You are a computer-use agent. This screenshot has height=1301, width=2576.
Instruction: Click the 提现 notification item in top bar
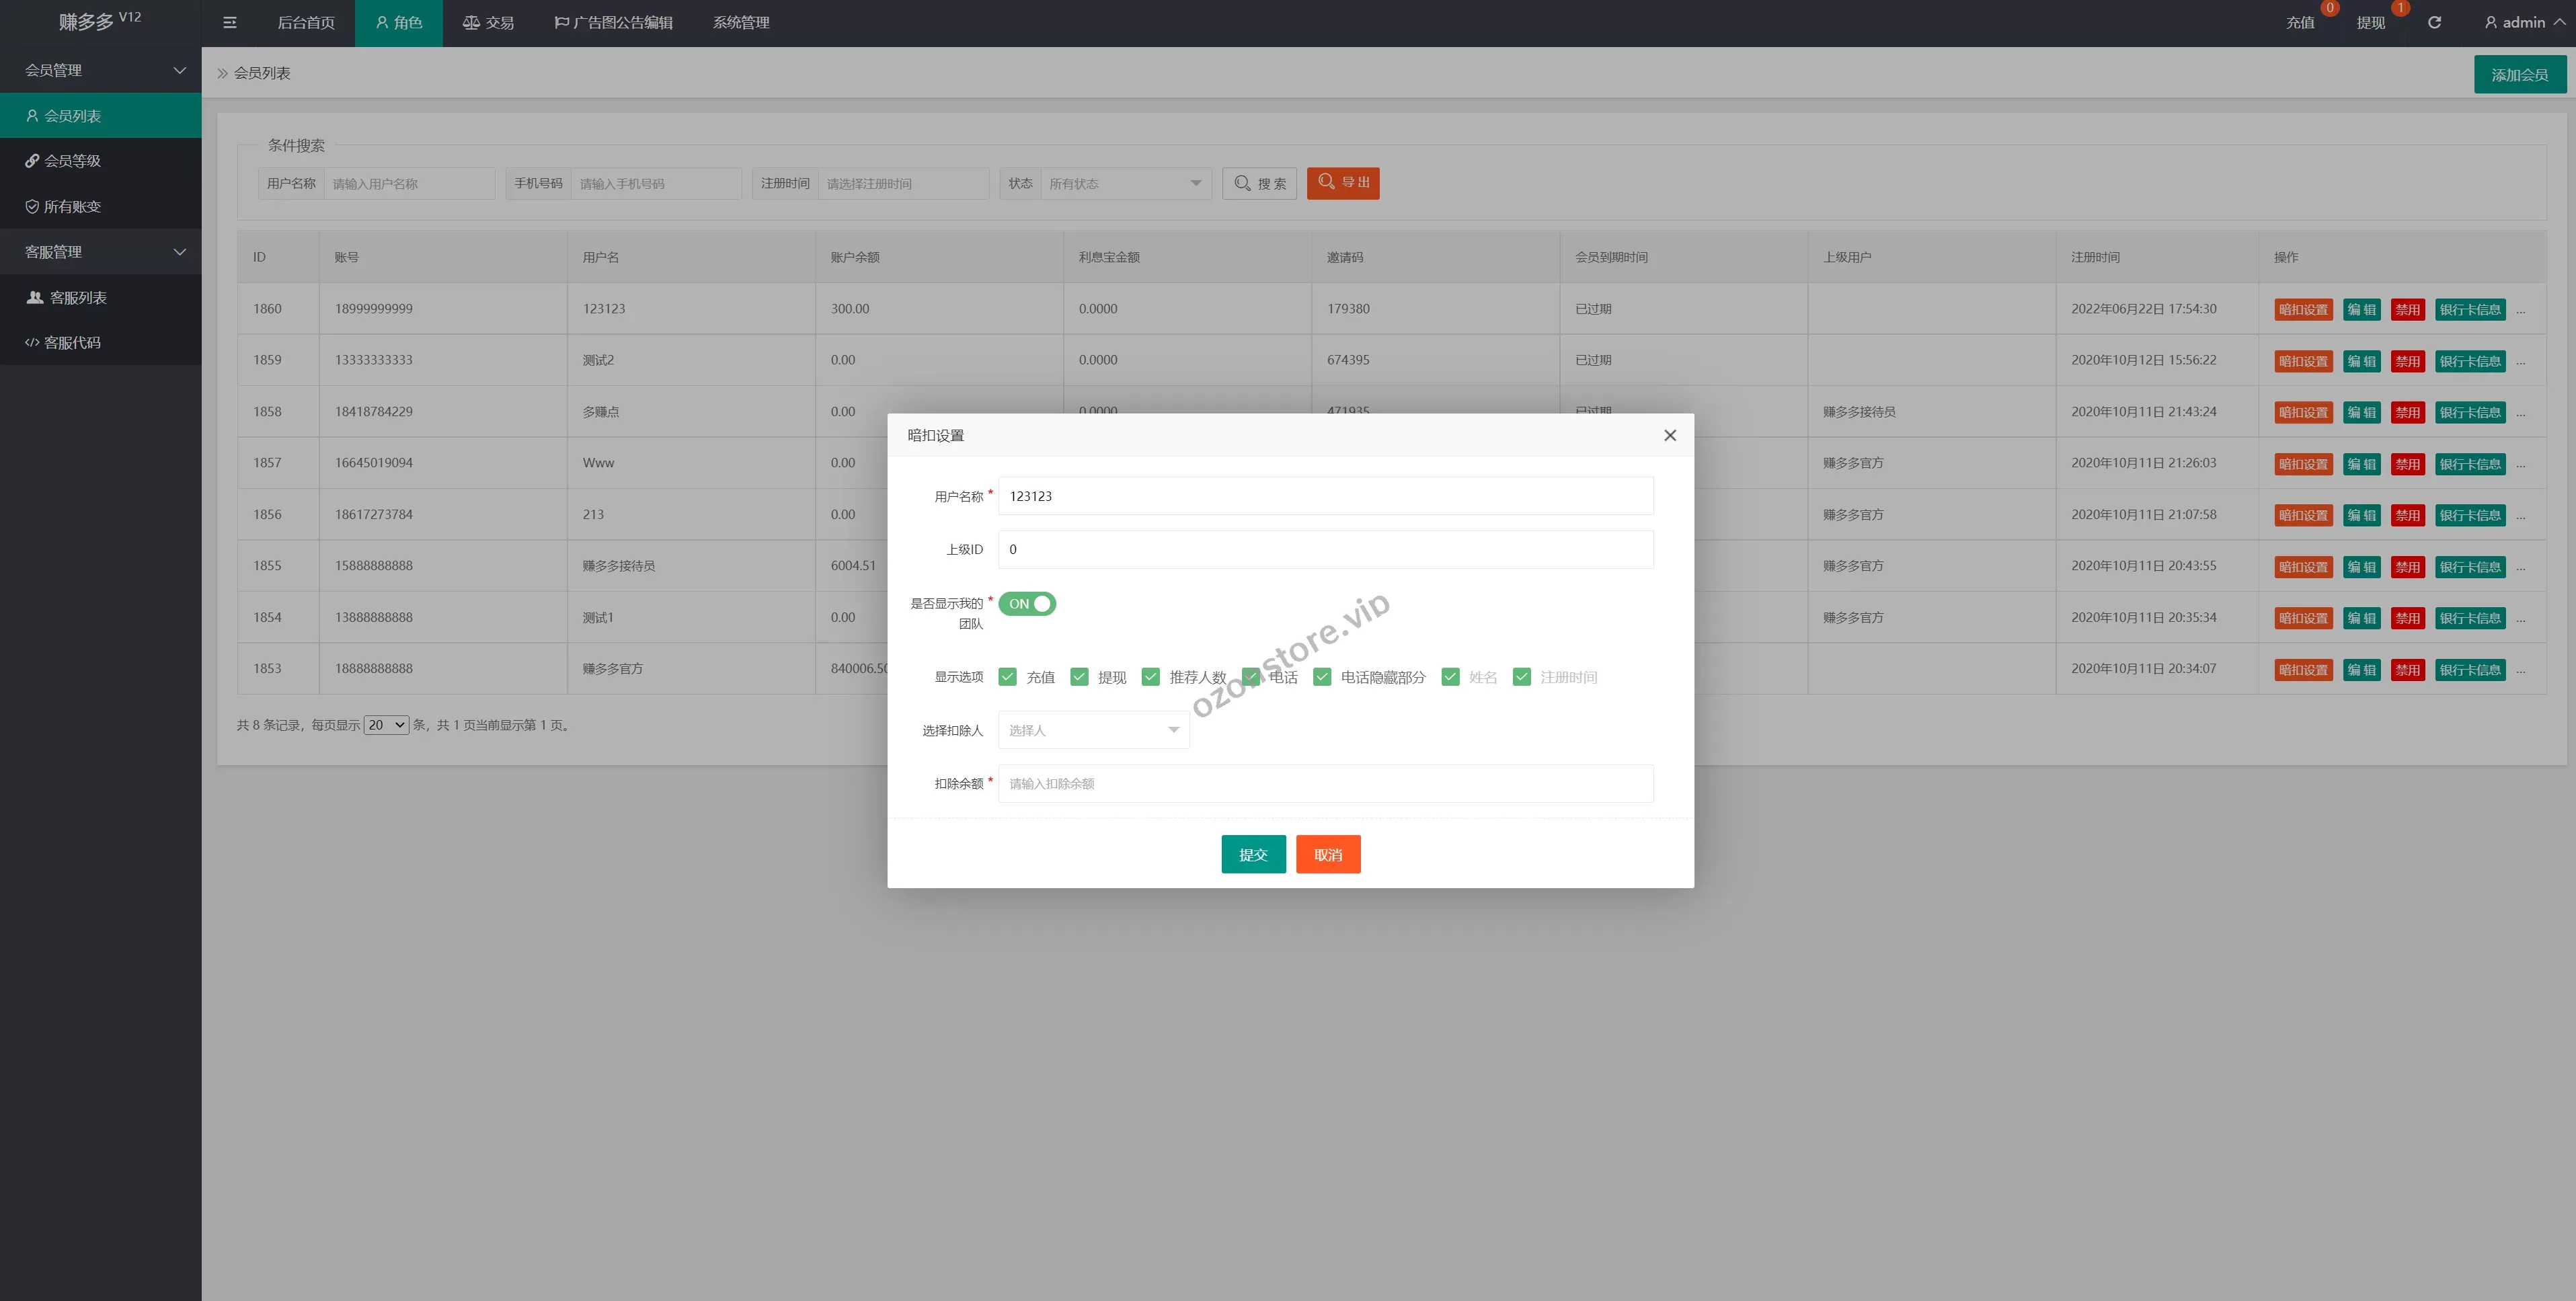(2370, 22)
